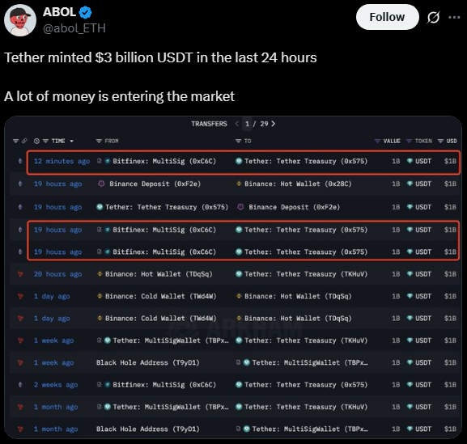Click the link icon in table header
Image resolution: width=467 pixels, height=444 pixels.
[24, 141]
